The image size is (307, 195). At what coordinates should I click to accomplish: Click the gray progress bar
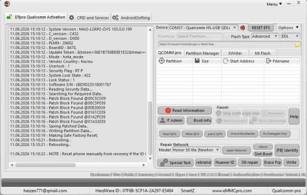pyautogui.click(x=153, y=183)
